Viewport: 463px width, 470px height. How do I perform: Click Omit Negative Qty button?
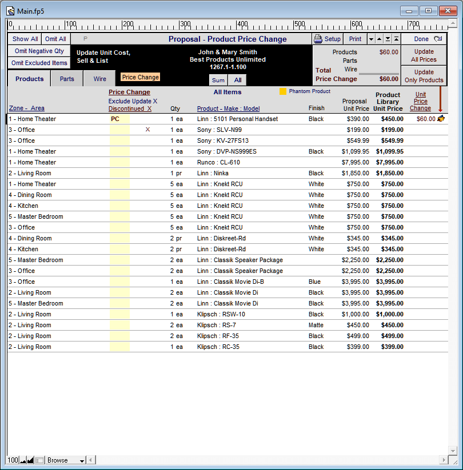tap(39, 51)
